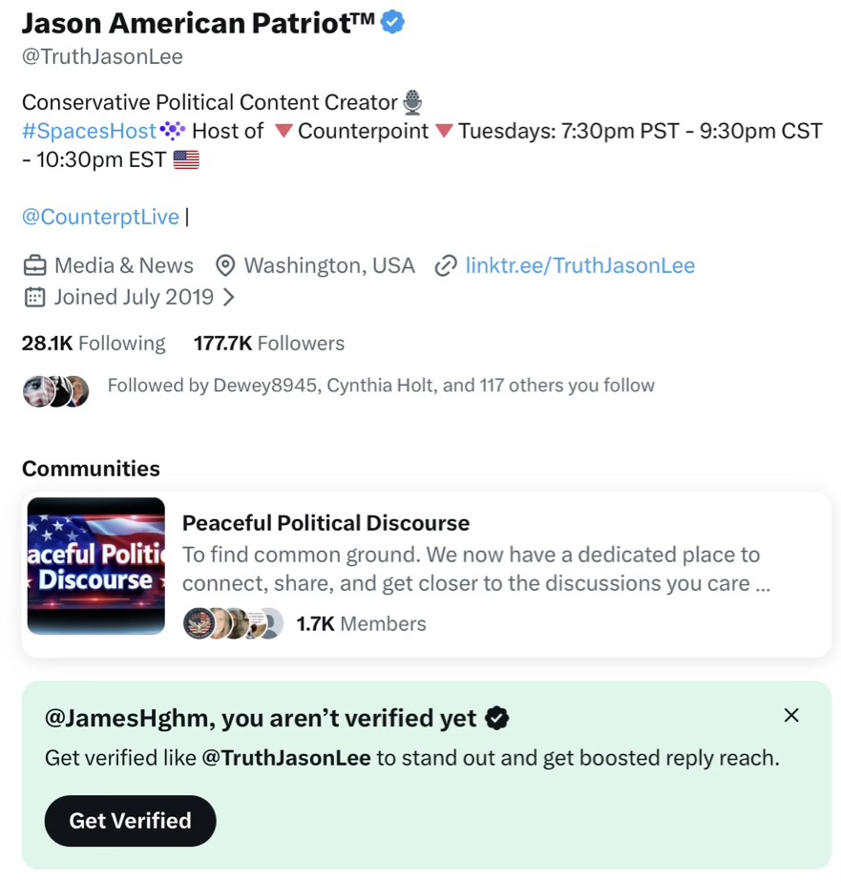Open the @CounterptLive mention link

(100, 217)
